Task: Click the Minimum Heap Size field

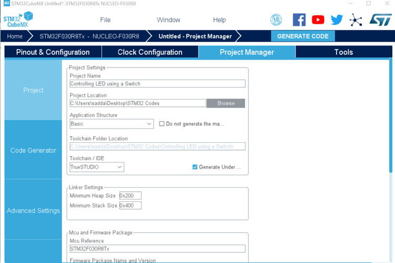Action: [130, 196]
